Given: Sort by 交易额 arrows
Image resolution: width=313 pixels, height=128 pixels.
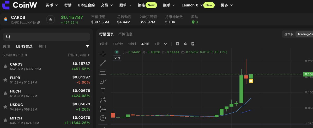Looking at the screenshot, I should 14,55.
